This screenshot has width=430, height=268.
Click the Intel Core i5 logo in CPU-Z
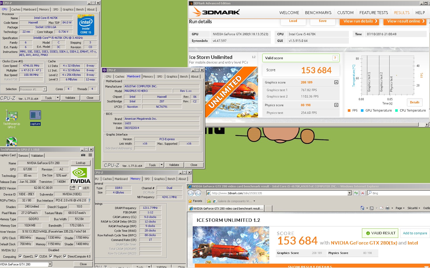click(86, 25)
